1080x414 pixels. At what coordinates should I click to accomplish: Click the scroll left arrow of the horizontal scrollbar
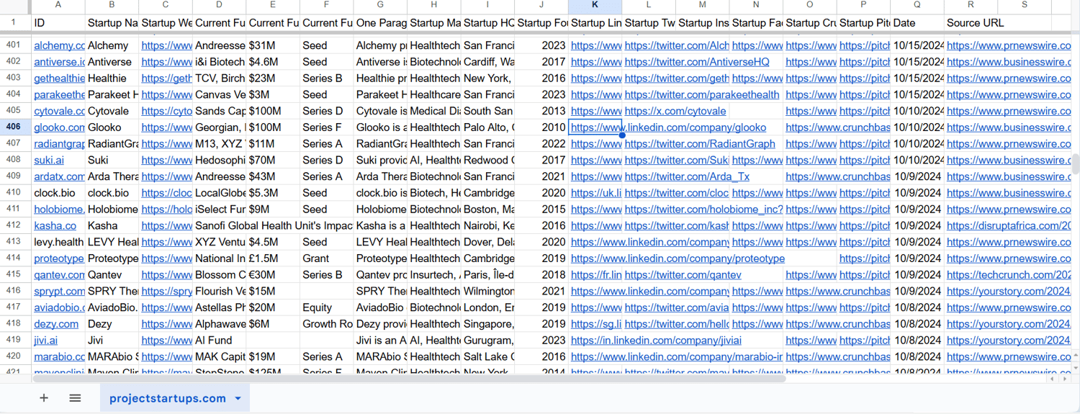(1052, 379)
